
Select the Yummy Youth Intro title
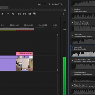(81, 22)
